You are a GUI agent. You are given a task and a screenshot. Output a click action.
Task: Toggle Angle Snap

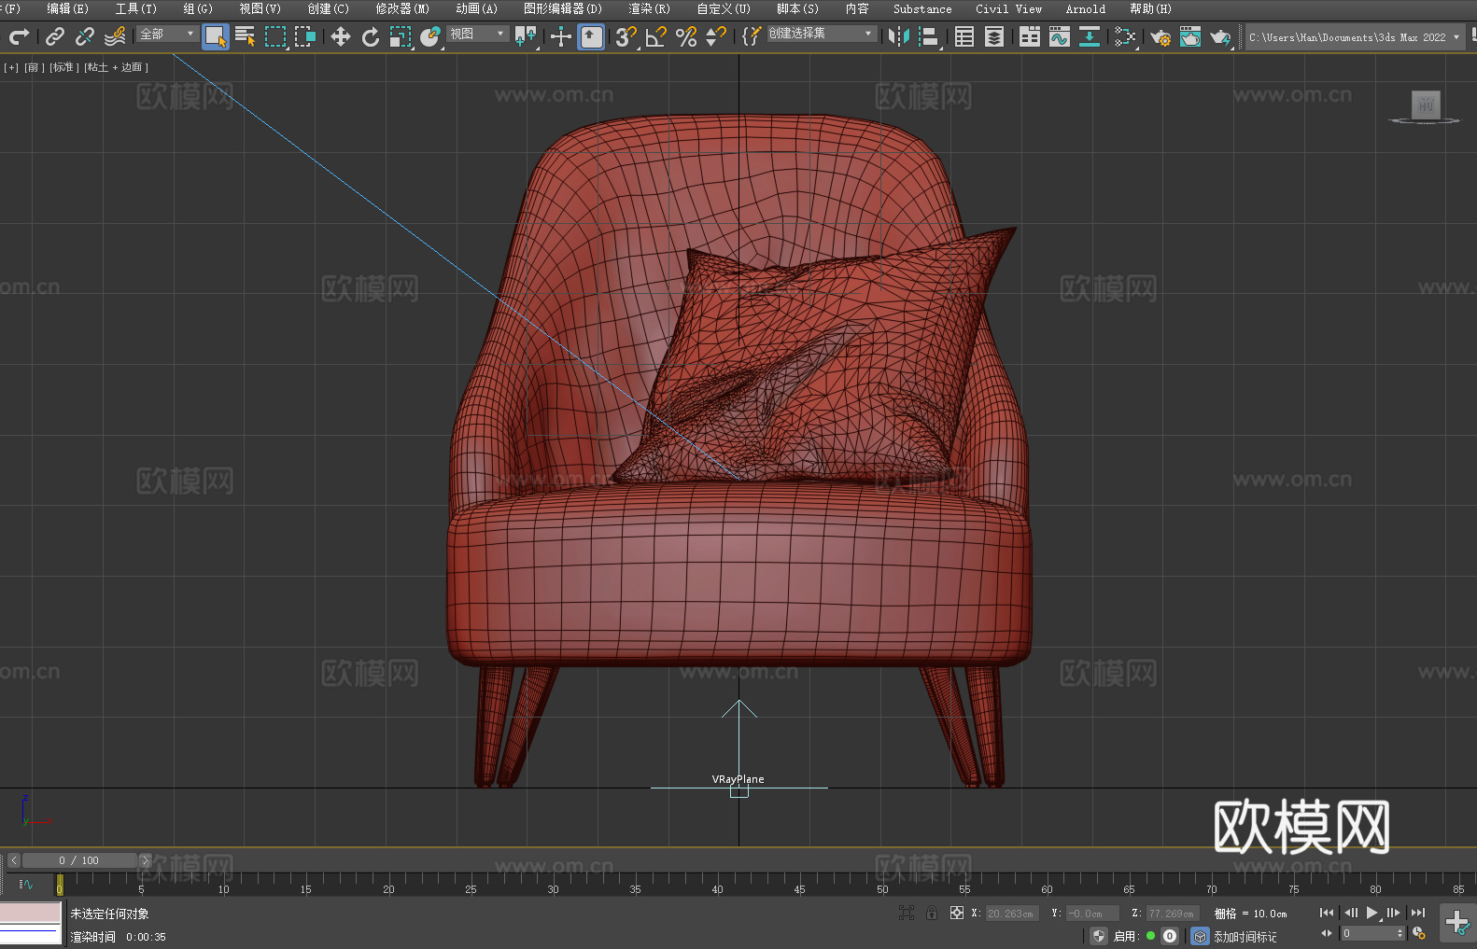[656, 36]
